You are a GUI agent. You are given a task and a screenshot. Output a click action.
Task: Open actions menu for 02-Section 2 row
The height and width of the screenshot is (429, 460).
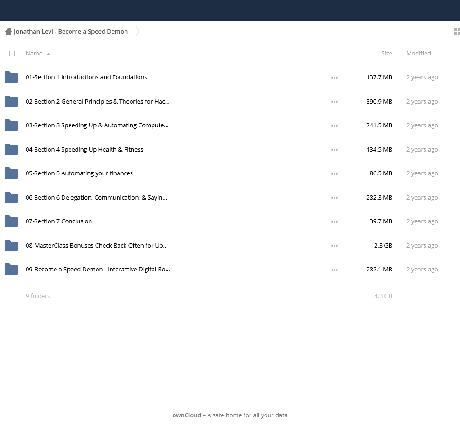(335, 102)
